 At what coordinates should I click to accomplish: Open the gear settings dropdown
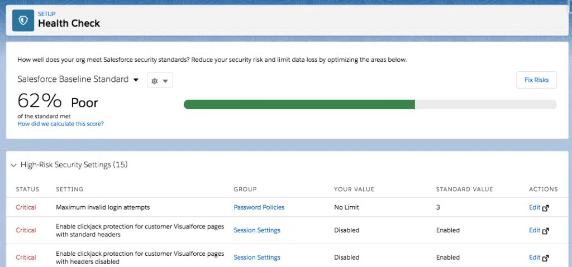click(160, 80)
